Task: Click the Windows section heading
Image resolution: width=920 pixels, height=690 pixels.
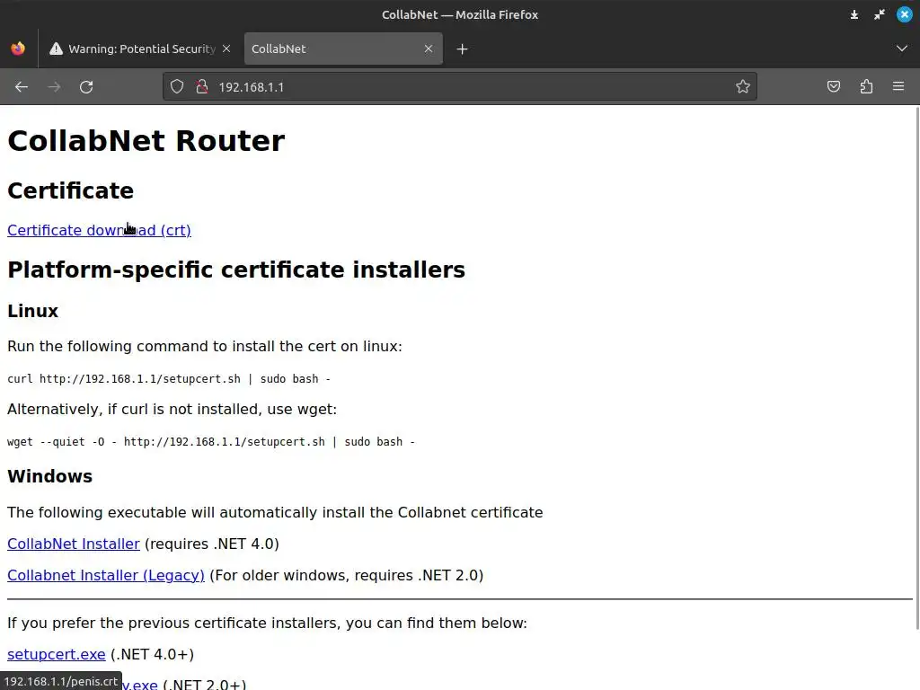Action: pyautogui.click(x=50, y=476)
